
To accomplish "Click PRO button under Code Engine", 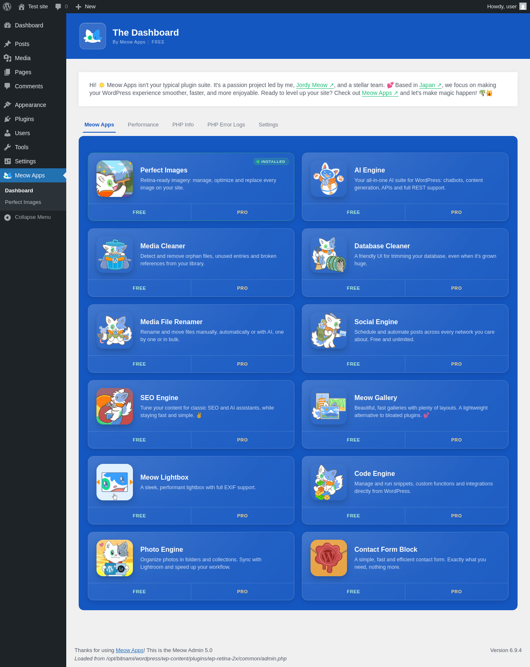I will 457,516.
